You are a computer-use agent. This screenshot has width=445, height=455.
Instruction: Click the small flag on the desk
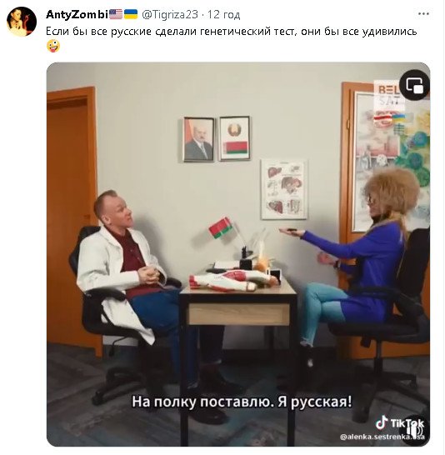click(221, 227)
